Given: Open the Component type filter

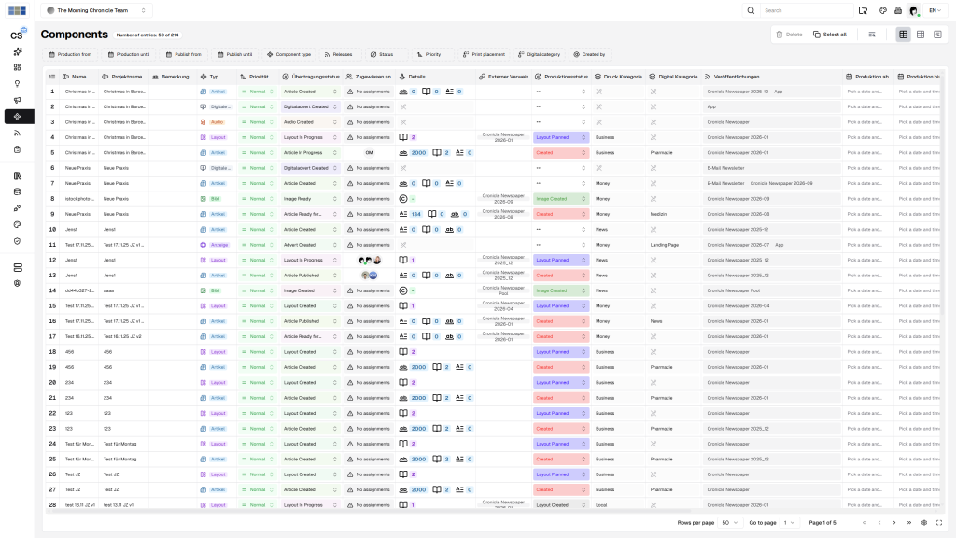Looking at the screenshot, I should (288, 55).
